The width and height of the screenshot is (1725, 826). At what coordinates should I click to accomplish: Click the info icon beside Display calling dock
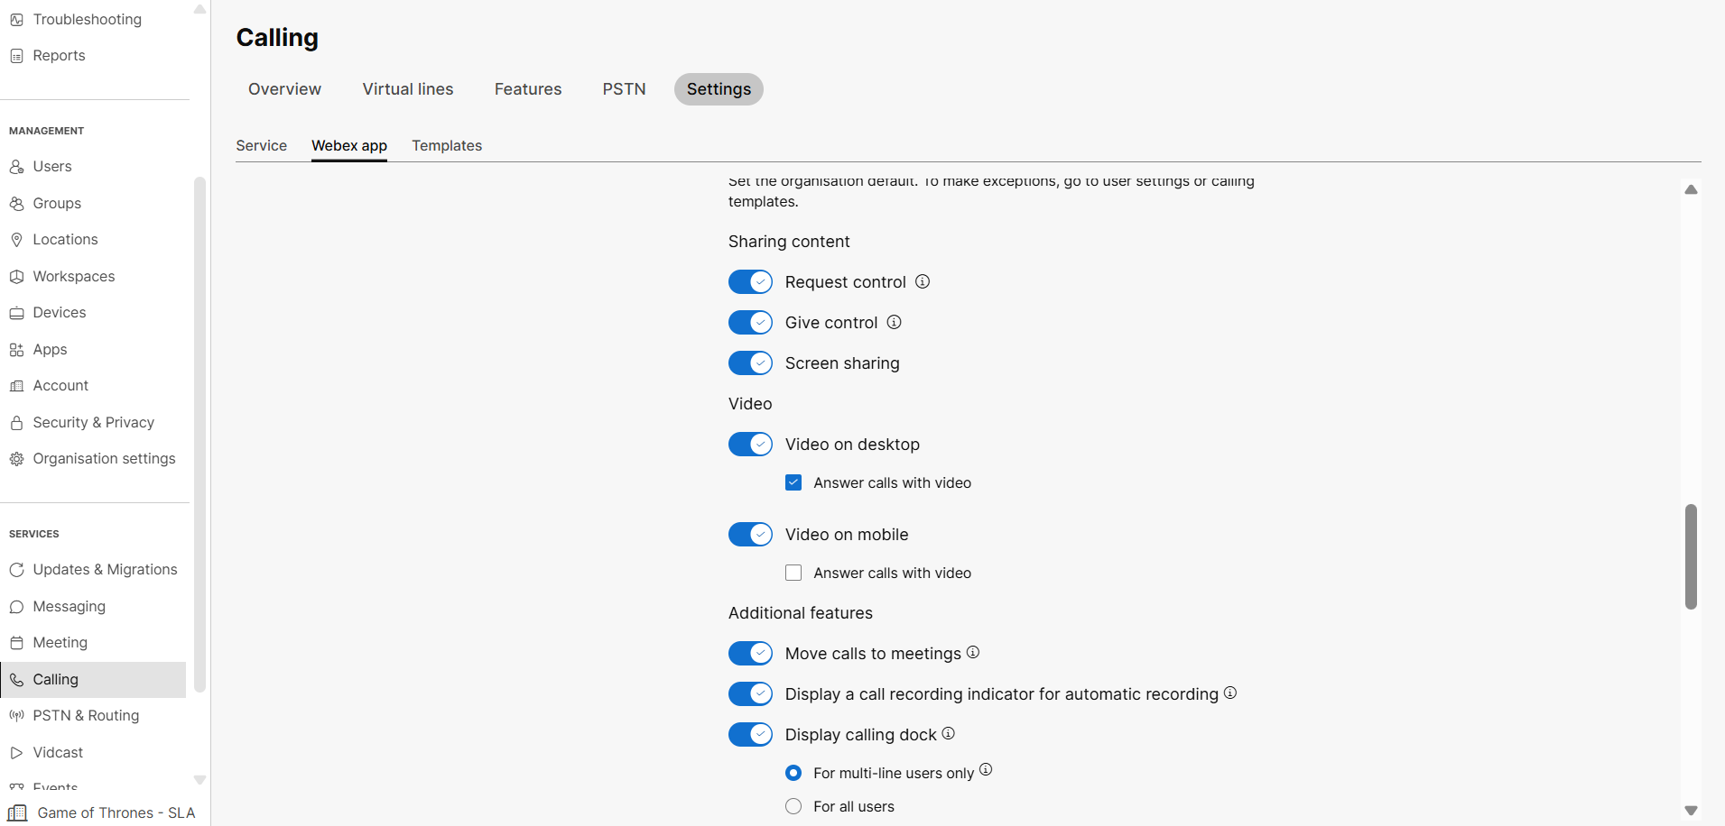click(948, 733)
